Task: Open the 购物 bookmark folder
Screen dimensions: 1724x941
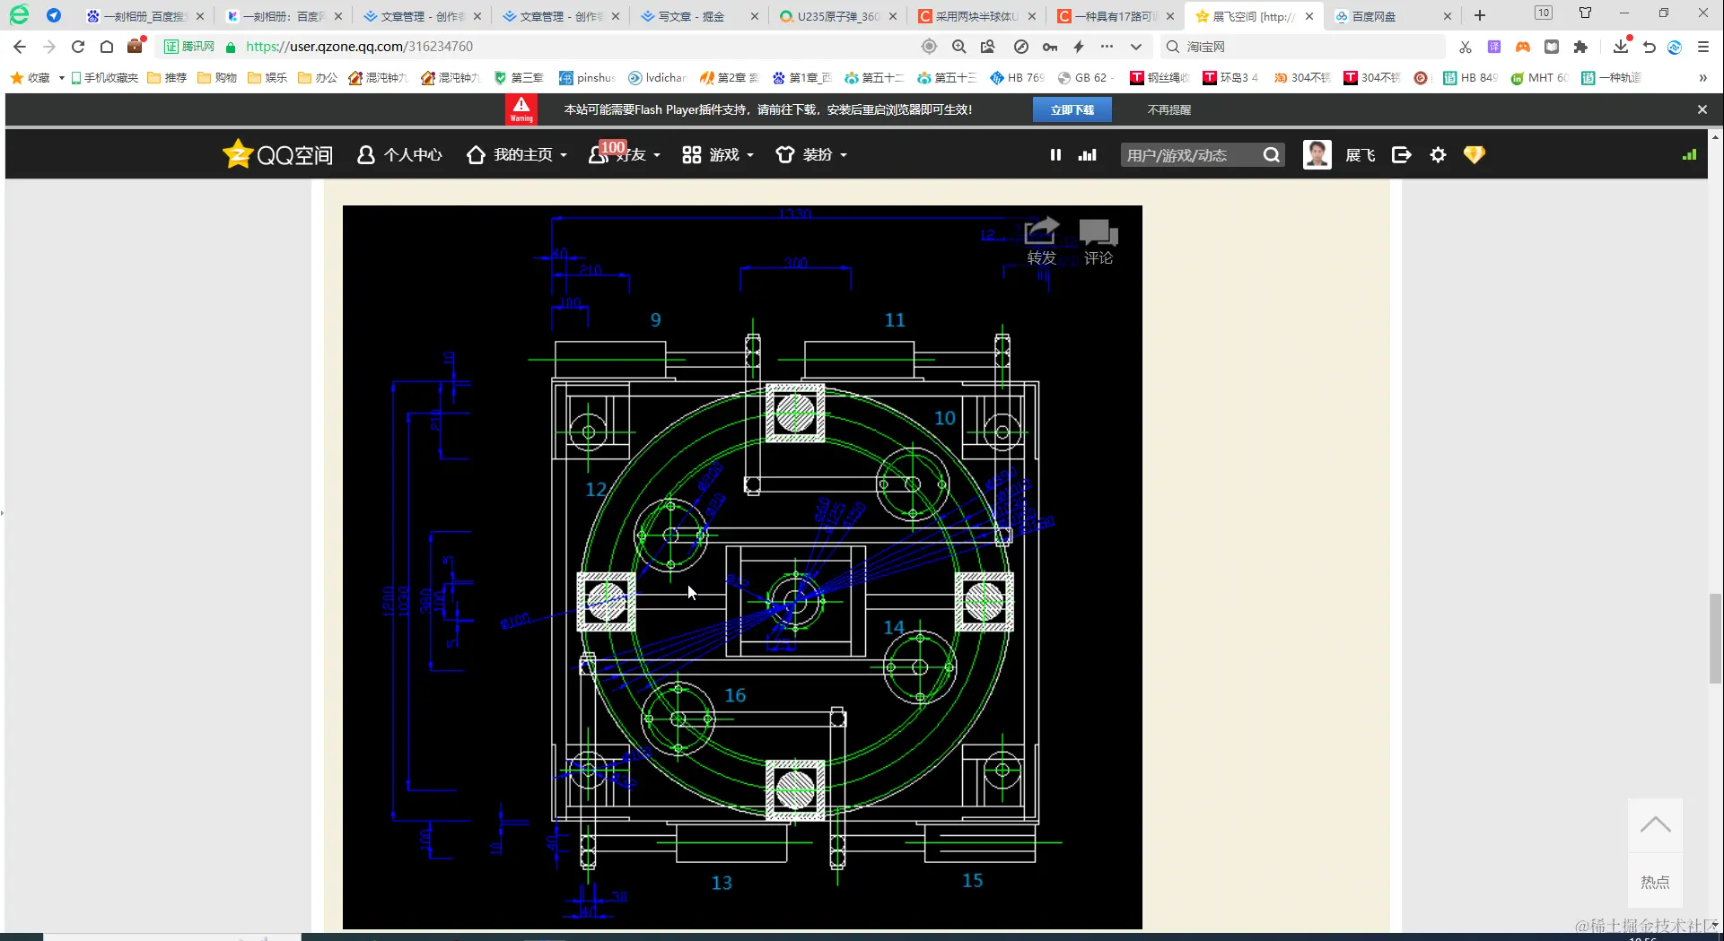Action: (x=217, y=78)
